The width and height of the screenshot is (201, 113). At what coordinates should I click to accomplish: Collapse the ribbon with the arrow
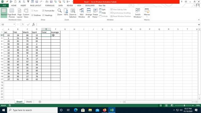click(199, 20)
